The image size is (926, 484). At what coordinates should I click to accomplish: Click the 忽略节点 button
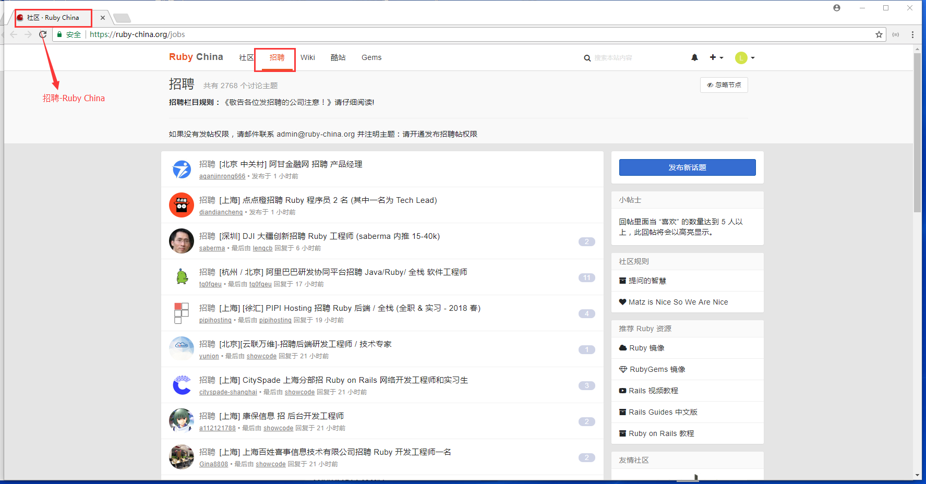(x=724, y=85)
